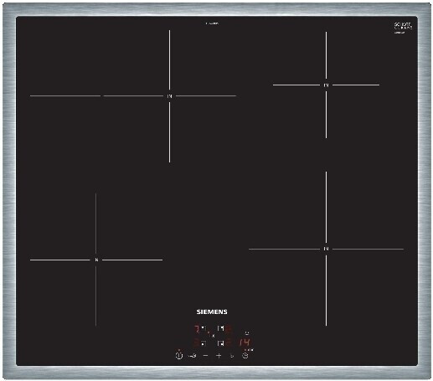Screen dimensions: 433x381
Task: Tap the small pot indicator above the timer display
Action: coord(247,333)
